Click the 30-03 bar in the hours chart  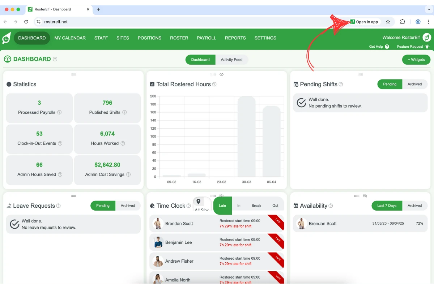point(246,137)
